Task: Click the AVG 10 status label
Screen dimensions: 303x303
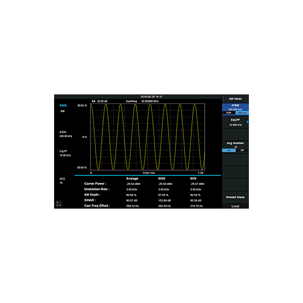Action: pos(62,181)
